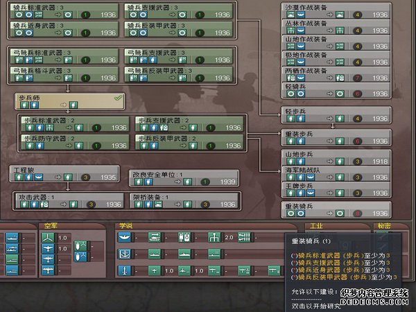This screenshot has width=416, height=312.
Task: Click the medic icon on 步兵支援武器 card
Action: coord(164,128)
